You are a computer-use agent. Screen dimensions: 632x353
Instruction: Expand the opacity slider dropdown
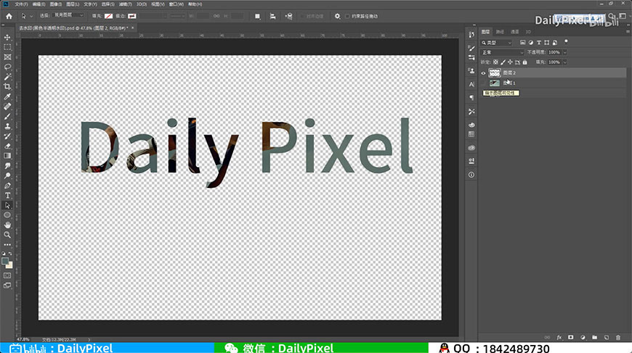[564, 52]
